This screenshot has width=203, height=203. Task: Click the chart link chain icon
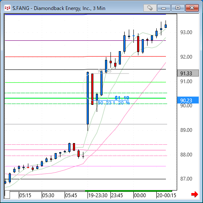click(150, 8)
